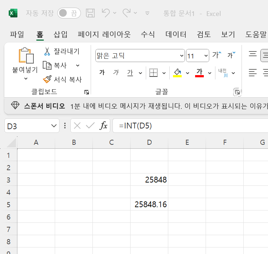Viewport: 268px width, 254px height.
Task: Select row 5 header
Action: 9,204
